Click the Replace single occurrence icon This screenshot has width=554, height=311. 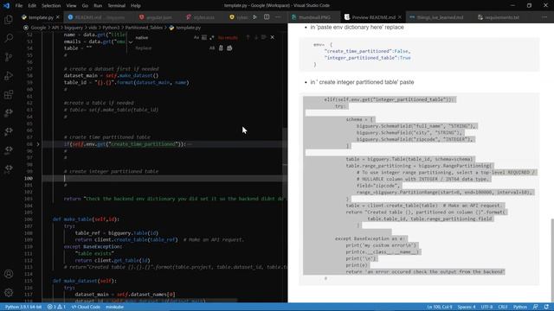[x=221, y=48]
